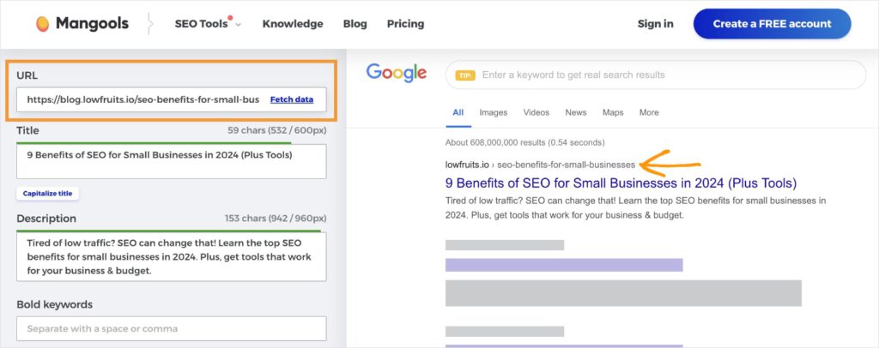Click the Fetch data link
879x348 pixels.
pyautogui.click(x=292, y=99)
